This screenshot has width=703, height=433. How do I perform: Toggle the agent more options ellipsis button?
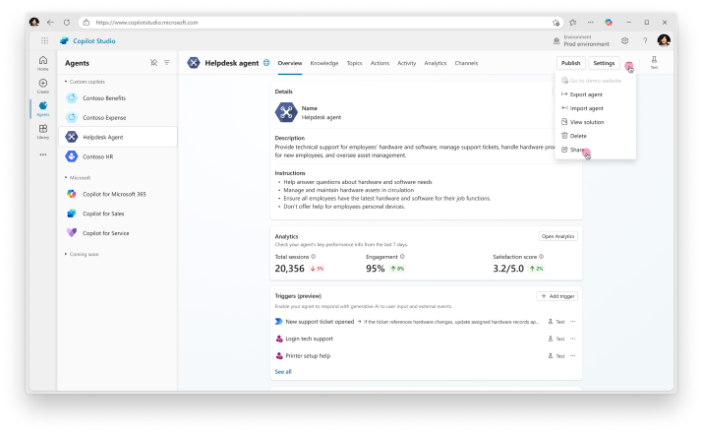click(629, 64)
